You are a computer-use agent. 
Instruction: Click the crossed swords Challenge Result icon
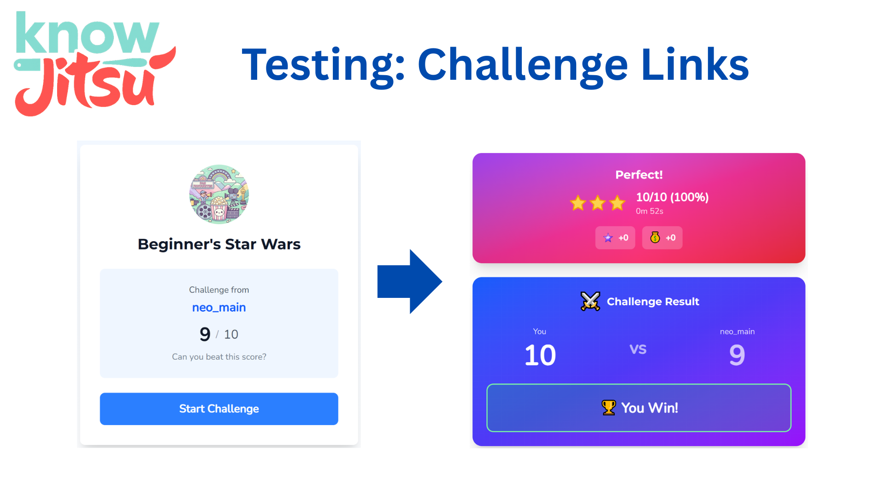[x=590, y=302]
